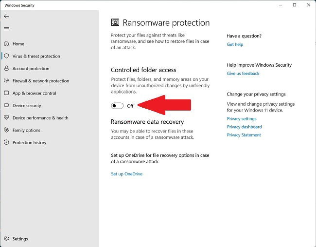316x247 pixels.
Task: Open the hamburger navigation menu icon
Action: click(6, 29)
